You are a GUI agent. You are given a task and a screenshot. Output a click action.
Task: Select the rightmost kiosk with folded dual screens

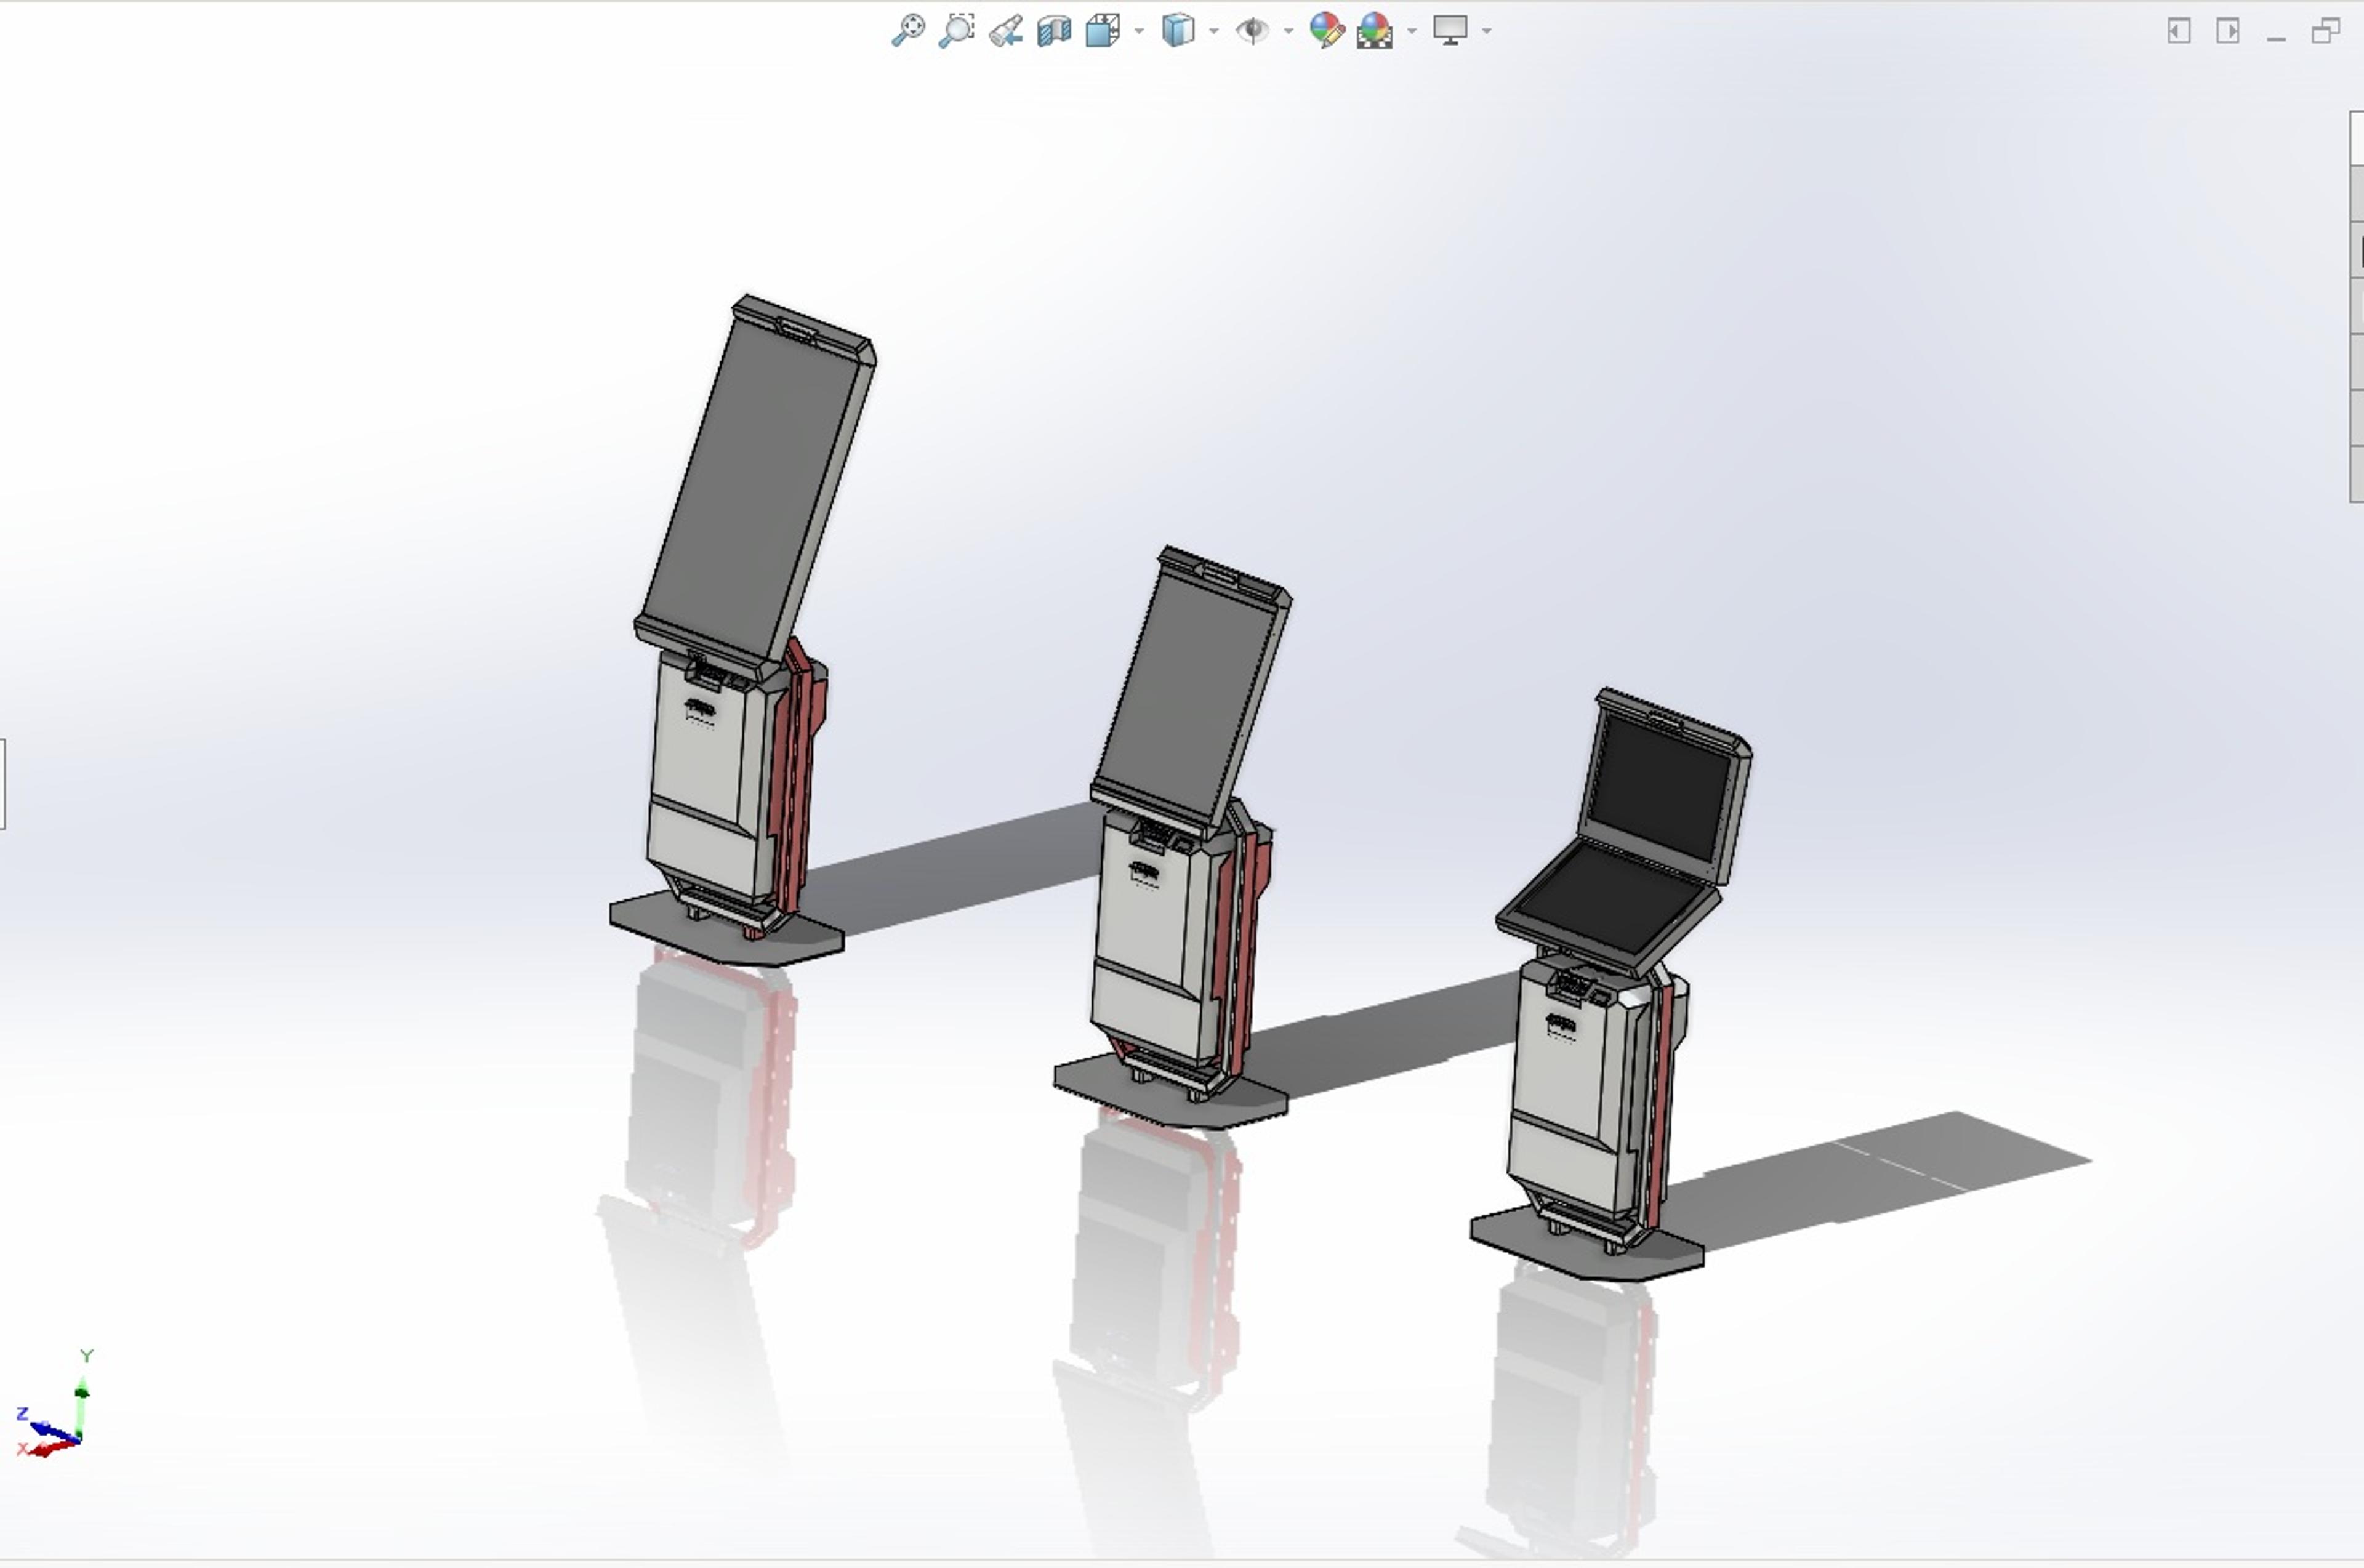pos(1610,985)
